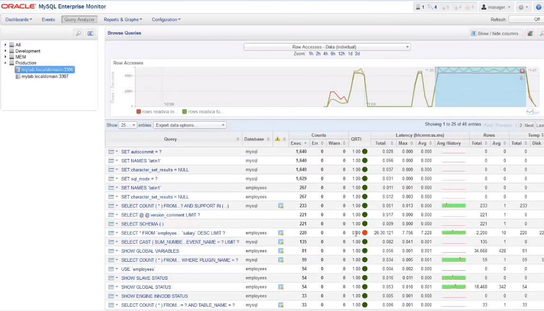Open the Export data options dropdown
544x311 pixels.
click(190, 125)
